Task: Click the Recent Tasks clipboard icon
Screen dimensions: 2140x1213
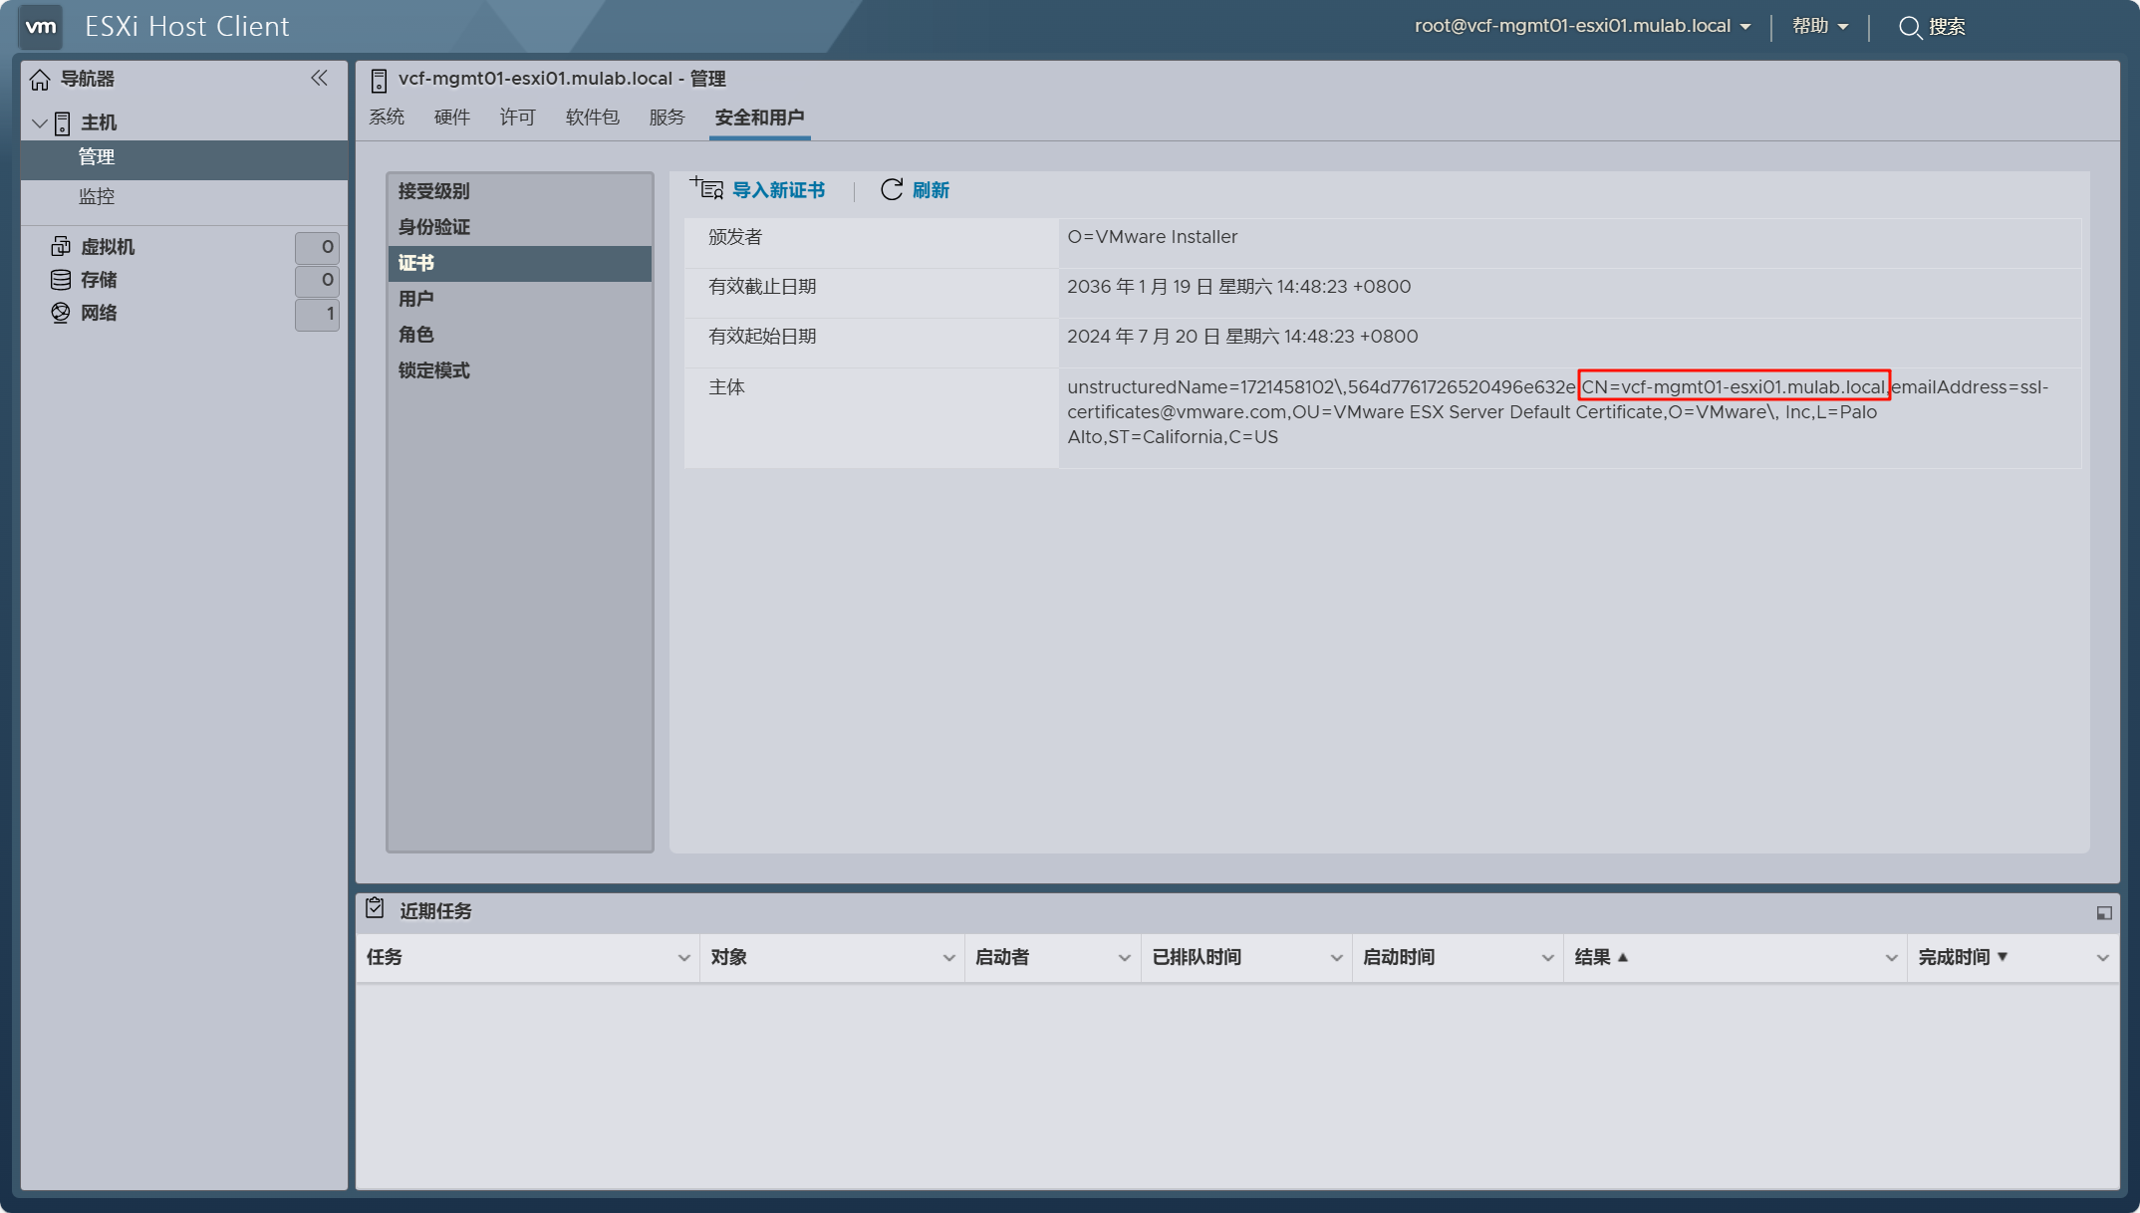Action: (x=376, y=908)
